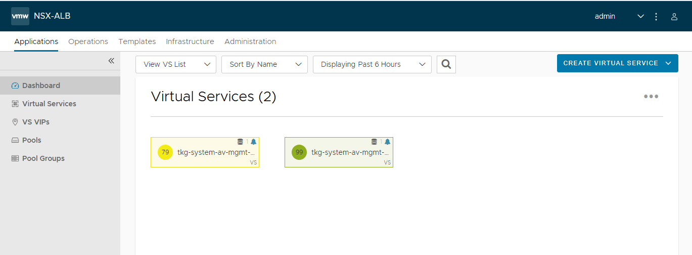This screenshot has height=255, width=692.
Task: Click the VMware vmw logo
Action: click(20, 16)
